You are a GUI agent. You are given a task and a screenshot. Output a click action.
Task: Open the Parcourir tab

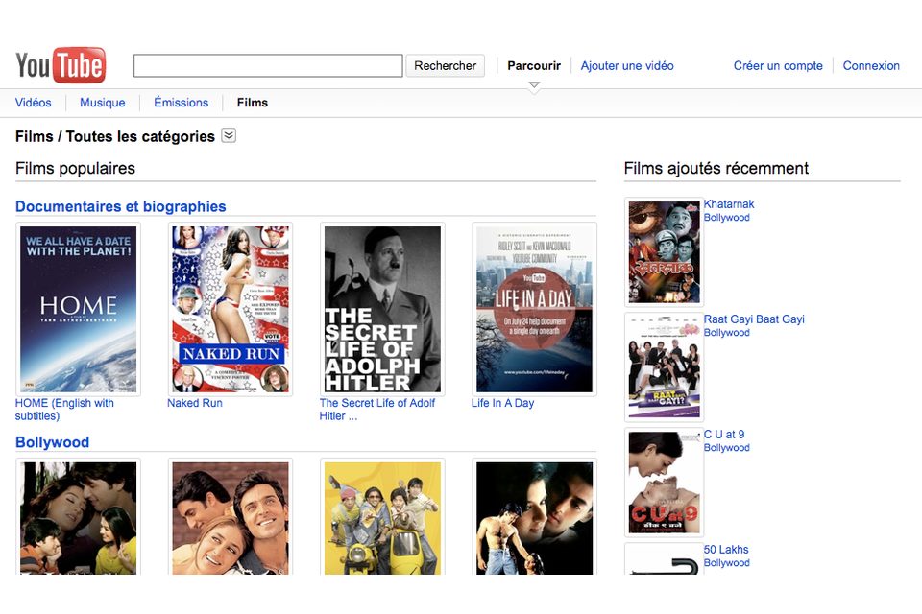pyautogui.click(x=534, y=66)
